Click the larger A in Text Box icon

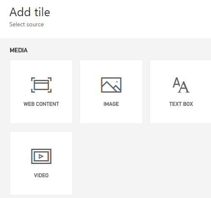pos(183,88)
